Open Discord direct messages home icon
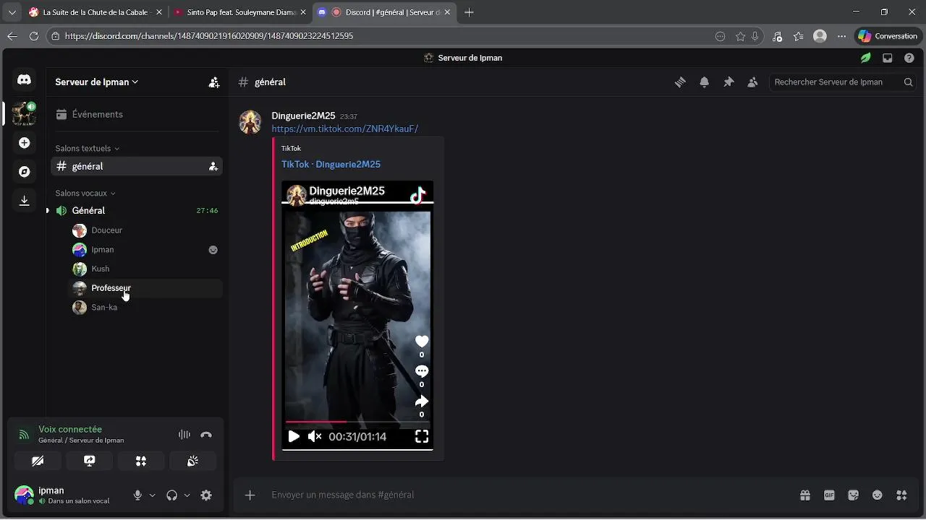Screen dimensions: 926x520 [x=24, y=80]
